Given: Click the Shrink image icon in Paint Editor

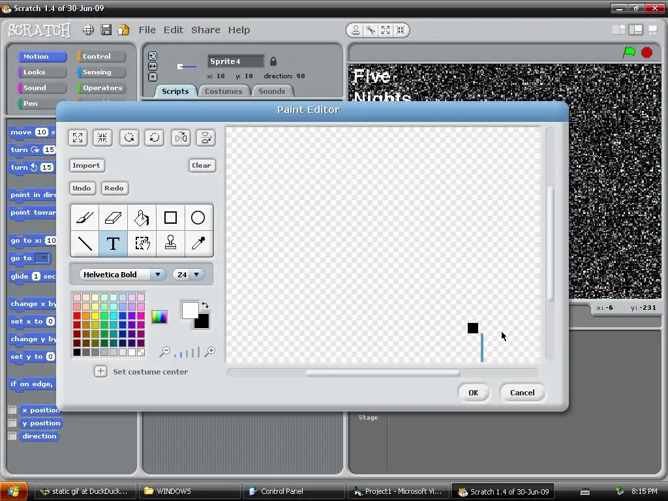Looking at the screenshot, I should 102,138.
